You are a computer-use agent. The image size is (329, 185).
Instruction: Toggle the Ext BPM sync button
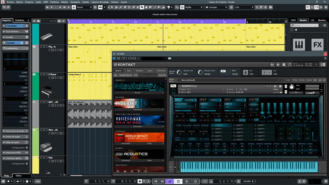click(223, 71)
